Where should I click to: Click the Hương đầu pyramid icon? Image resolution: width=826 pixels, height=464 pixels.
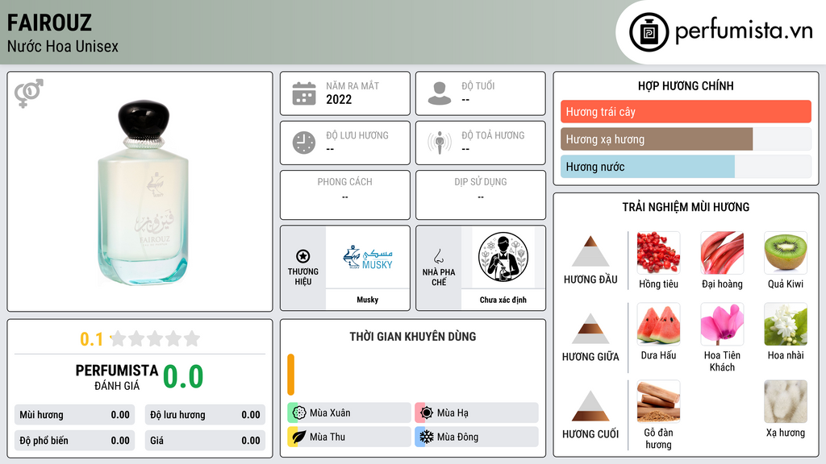point(590,251)
